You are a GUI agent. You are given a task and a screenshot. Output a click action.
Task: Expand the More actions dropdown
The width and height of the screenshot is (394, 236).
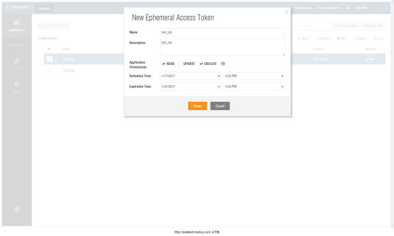tap(378, 39)
